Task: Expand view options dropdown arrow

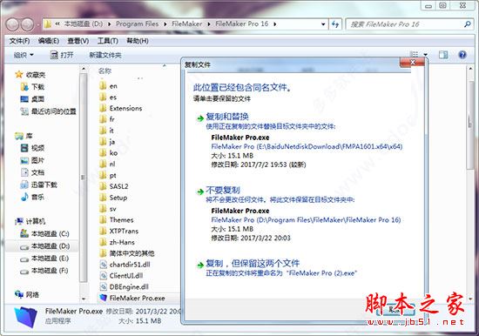Action: tap(425, 55)
